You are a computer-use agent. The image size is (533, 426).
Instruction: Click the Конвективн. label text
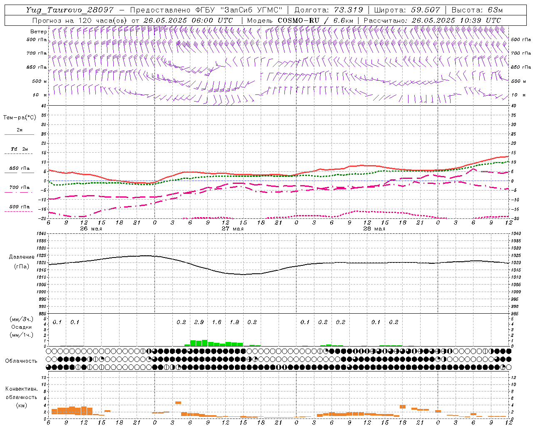coord(21,389)
